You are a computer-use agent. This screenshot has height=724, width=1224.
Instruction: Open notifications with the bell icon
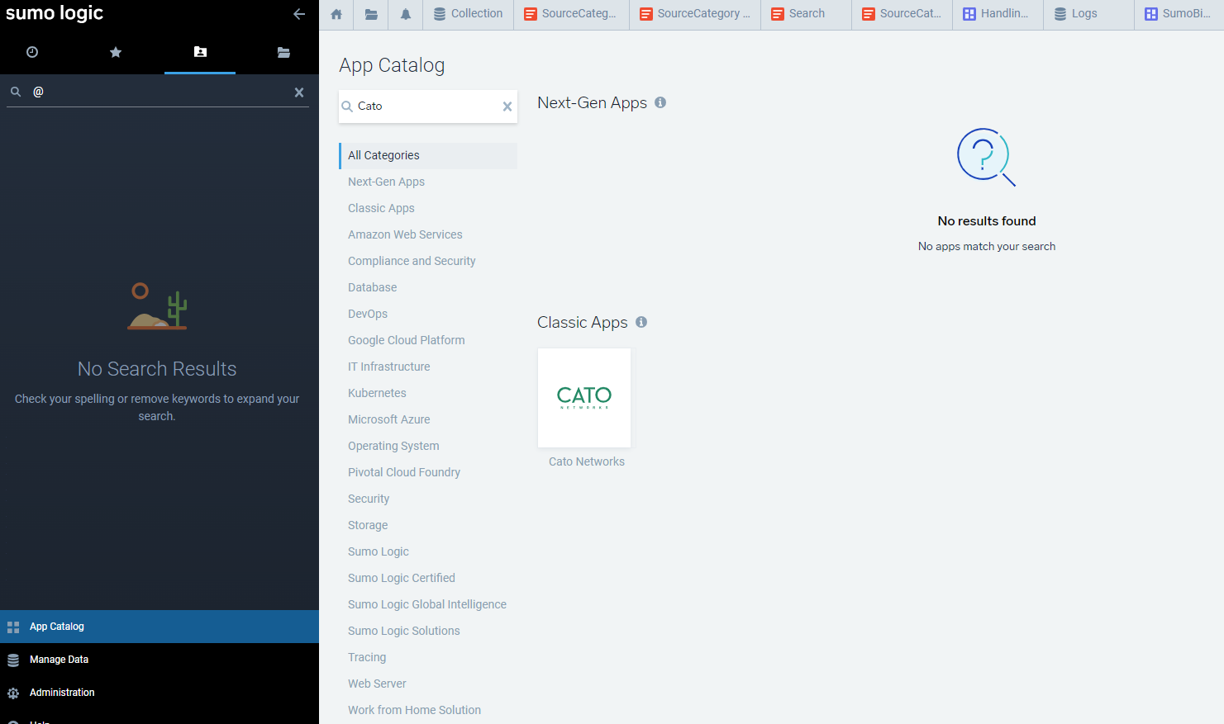point(405,14)
